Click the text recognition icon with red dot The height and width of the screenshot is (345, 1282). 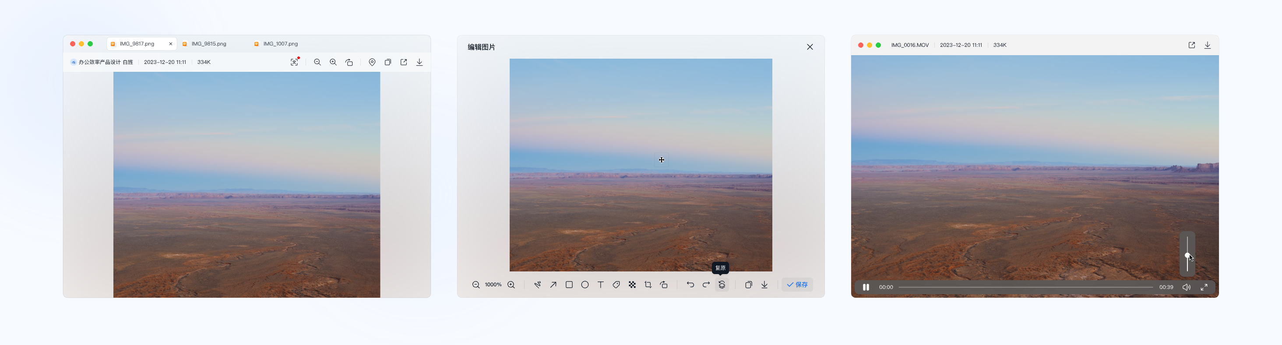[295, 62]
